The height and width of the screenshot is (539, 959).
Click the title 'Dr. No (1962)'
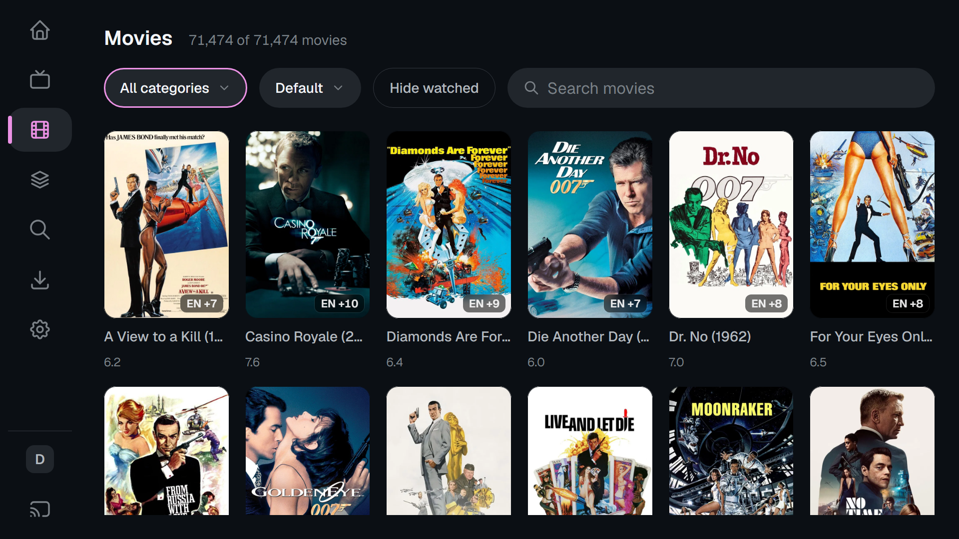click(x=710, y=337)
